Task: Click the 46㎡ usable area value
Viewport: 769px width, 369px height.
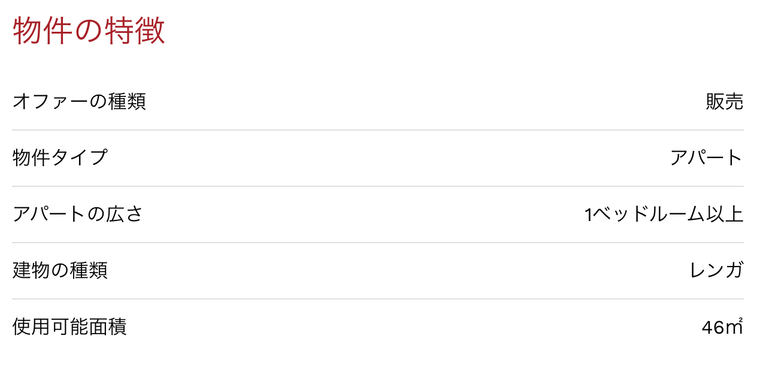Action: point(722,328)
